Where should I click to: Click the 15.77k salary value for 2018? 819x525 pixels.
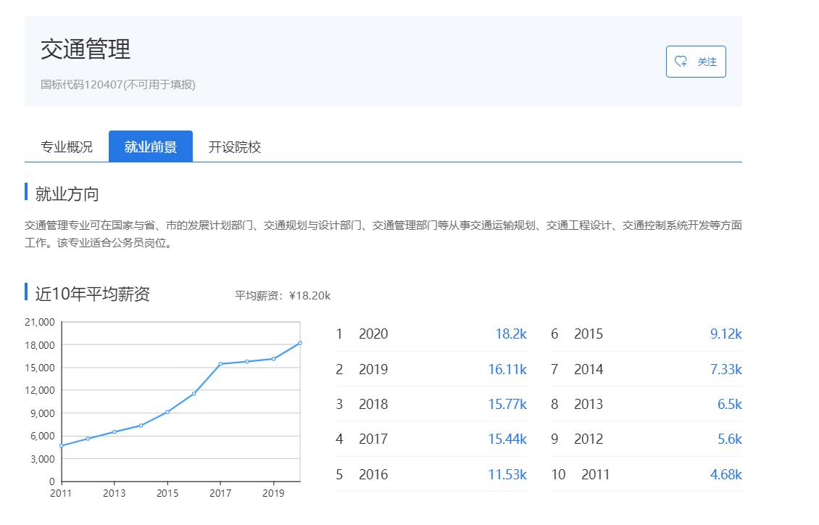pyautogui.click(x=507, y=405)
